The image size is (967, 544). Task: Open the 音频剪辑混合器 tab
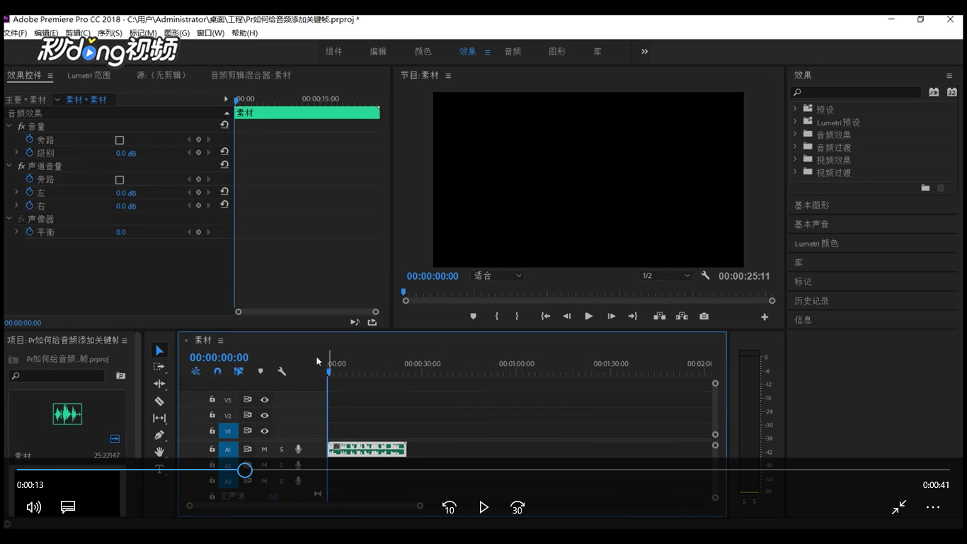click(251, 75)
